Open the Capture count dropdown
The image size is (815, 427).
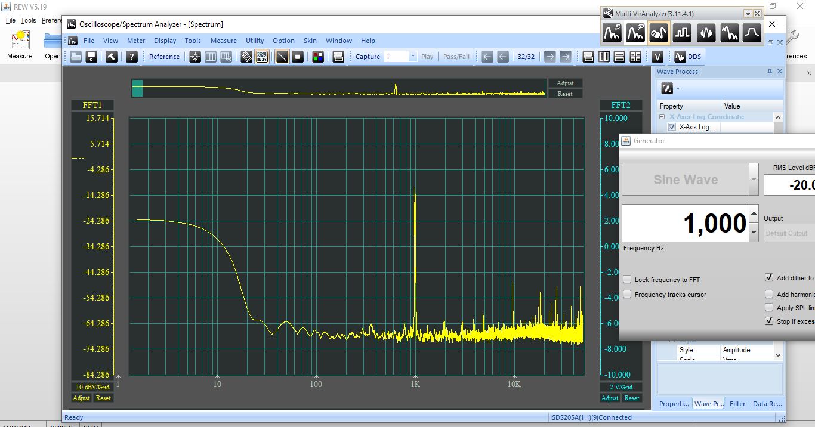point(412,57)
